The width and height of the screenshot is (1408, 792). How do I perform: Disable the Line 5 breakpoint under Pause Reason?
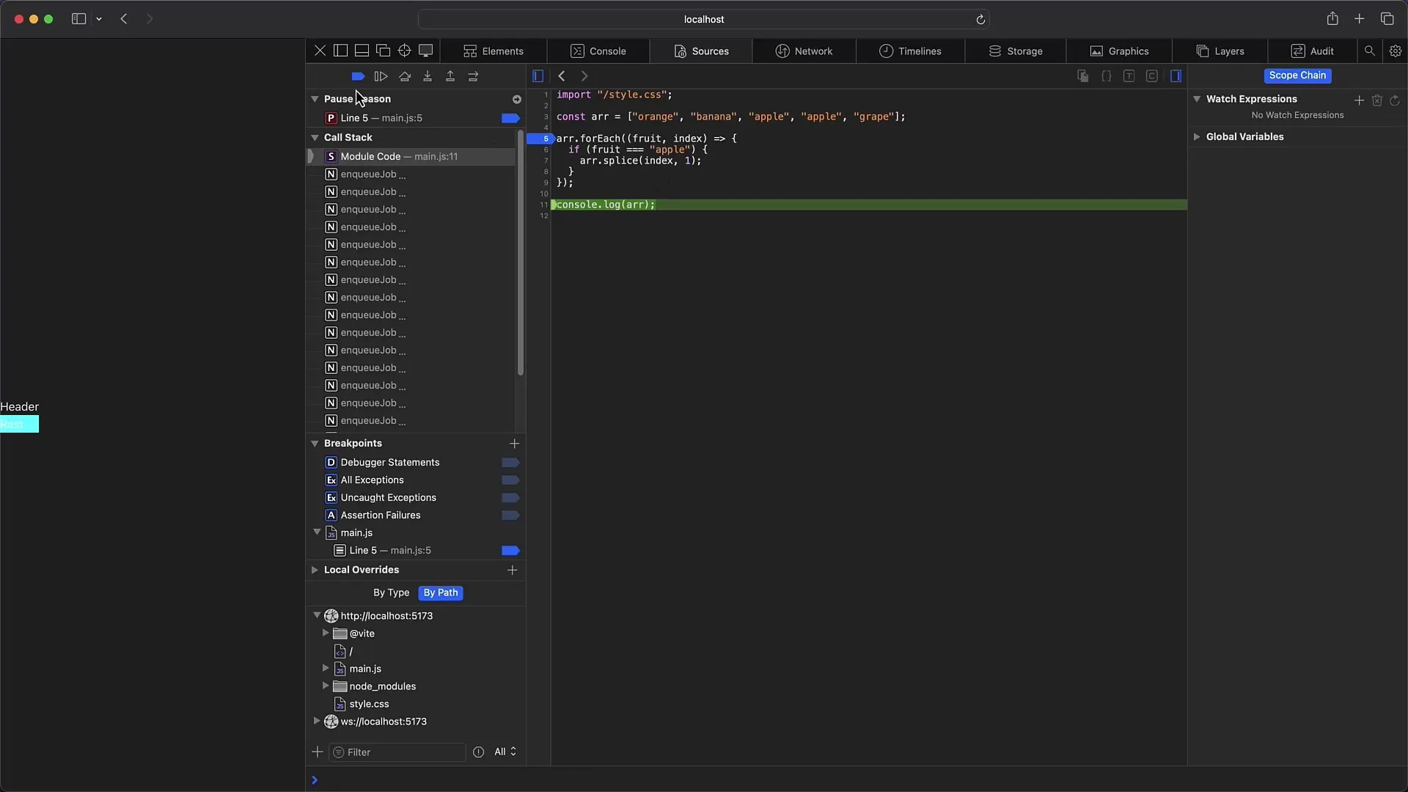click(510, 118)
